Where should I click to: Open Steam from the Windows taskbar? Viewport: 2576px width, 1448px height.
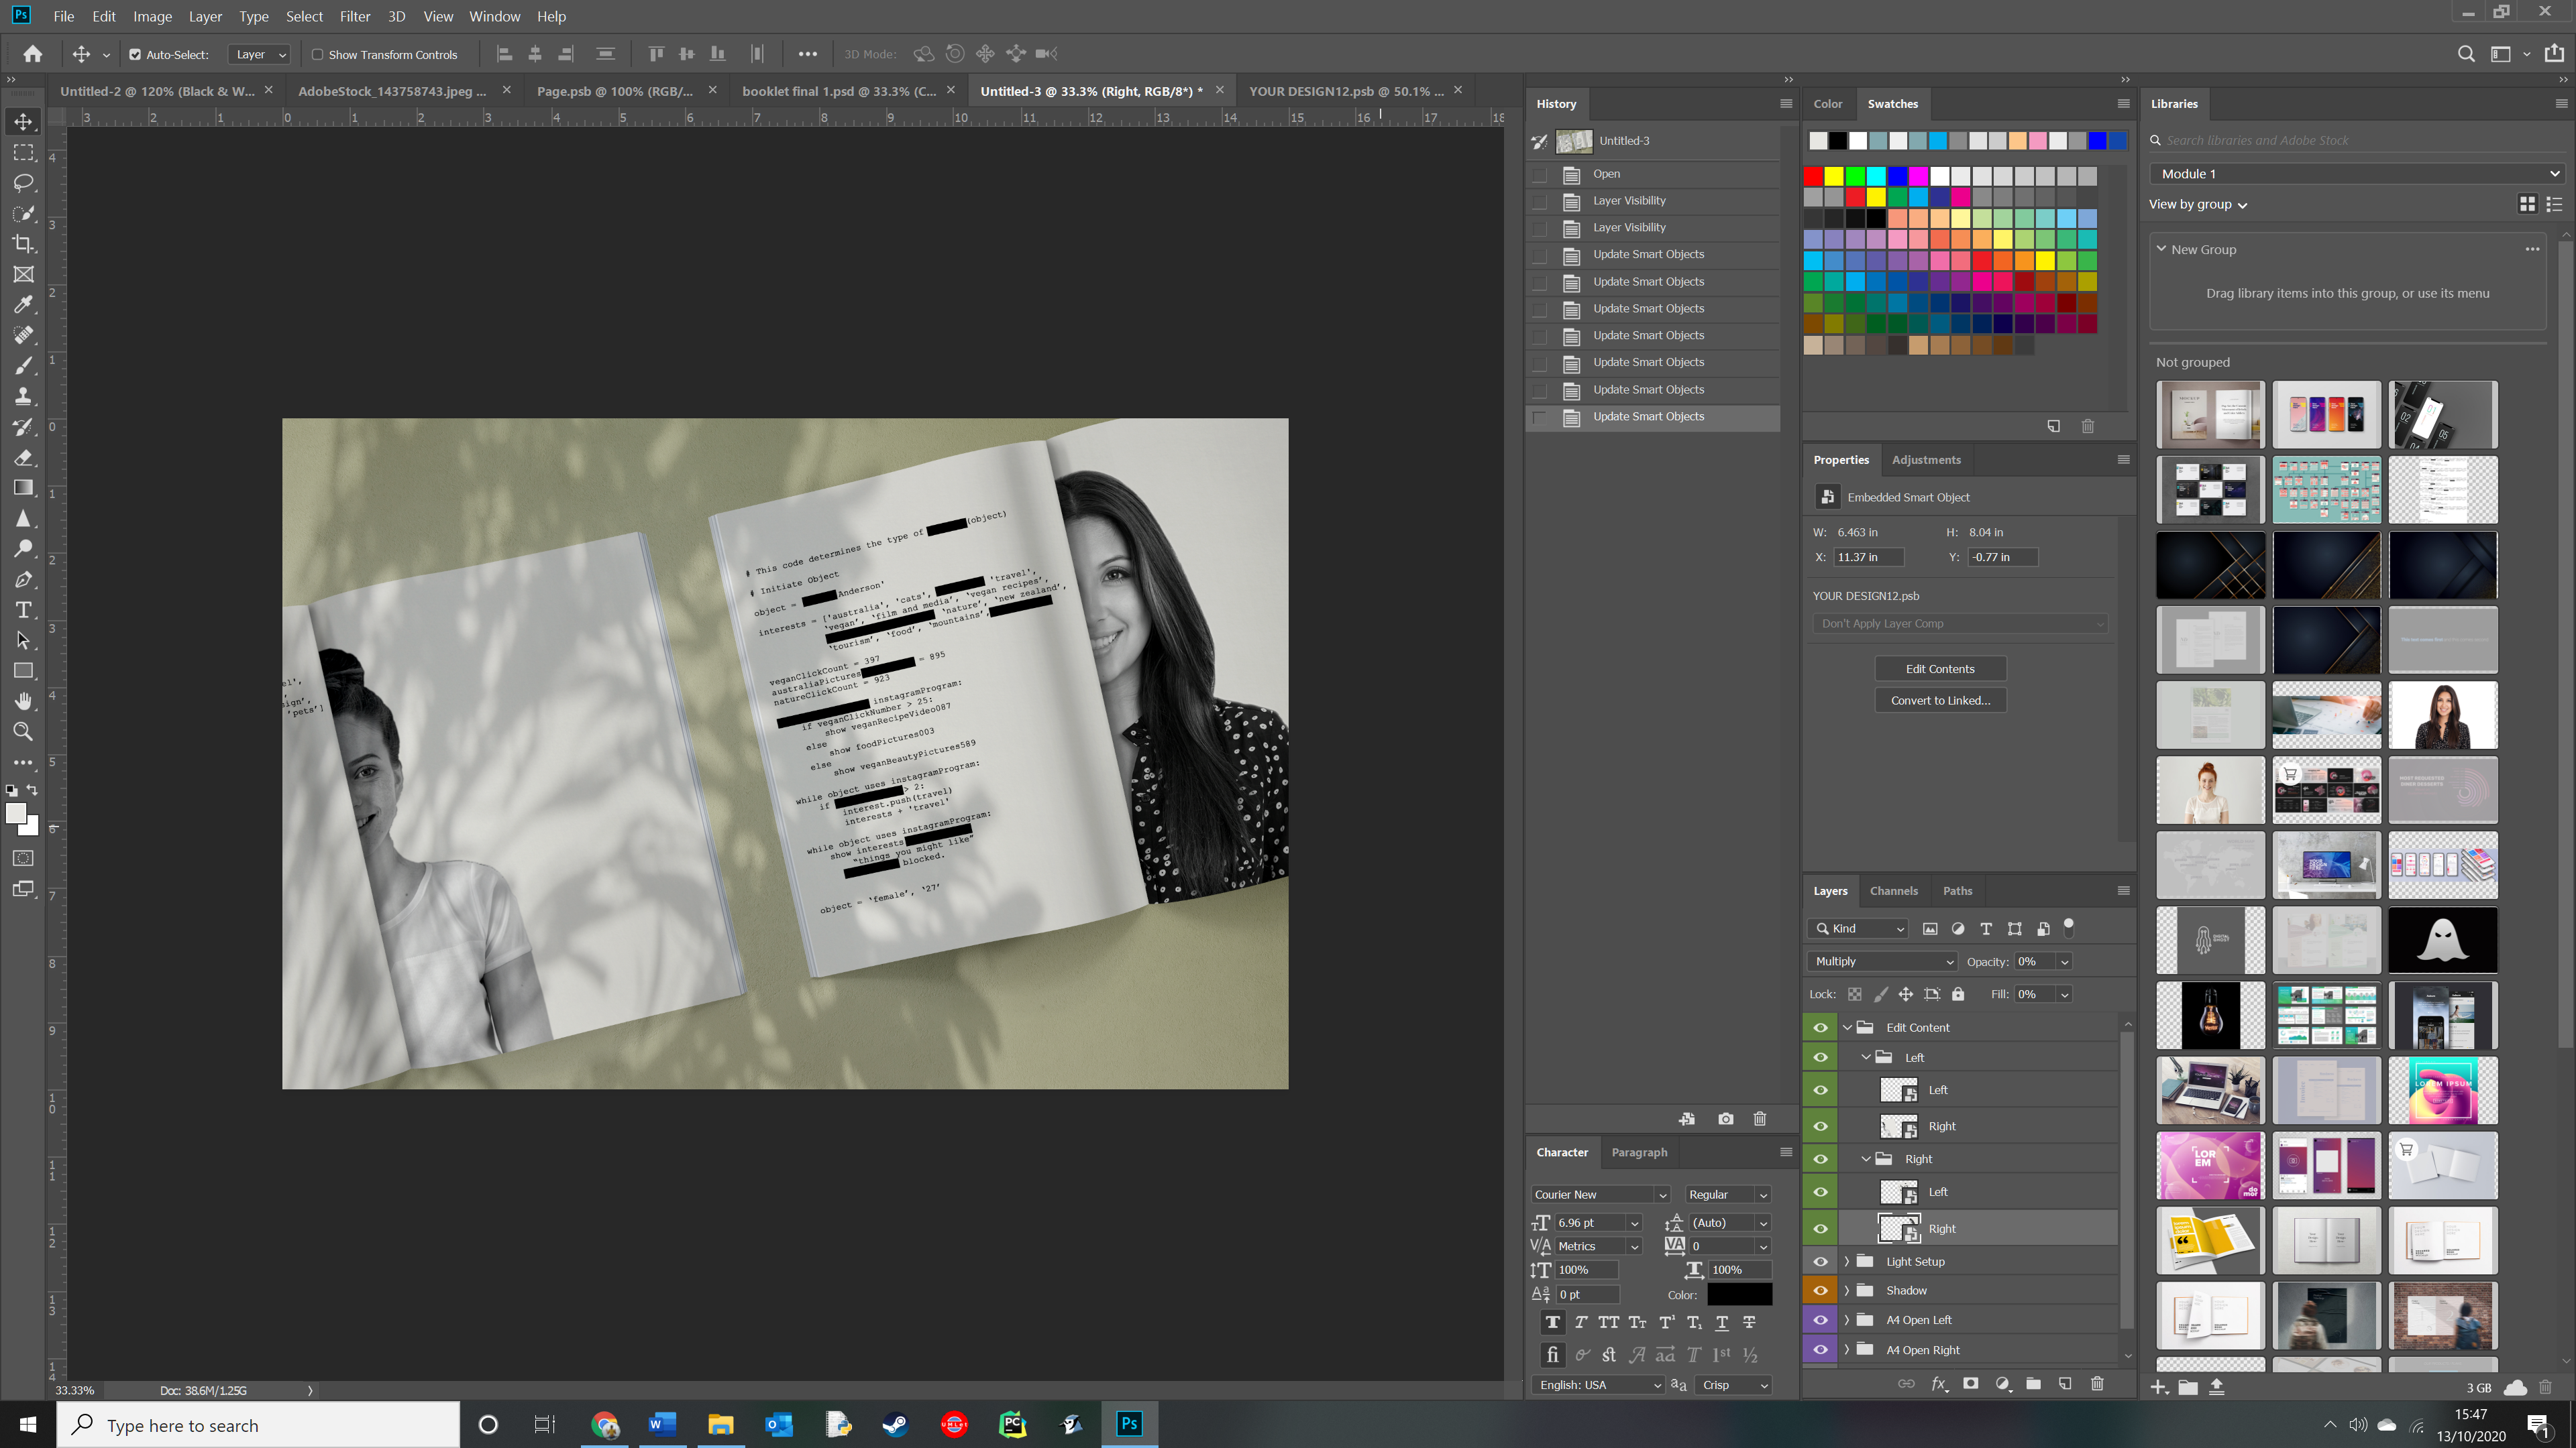pyautogui.click(x=895, y=1424)
